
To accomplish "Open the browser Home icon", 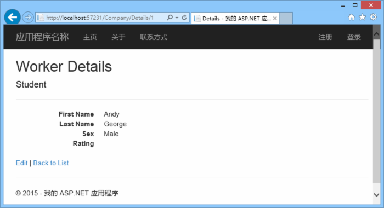I will coord(352,18).
